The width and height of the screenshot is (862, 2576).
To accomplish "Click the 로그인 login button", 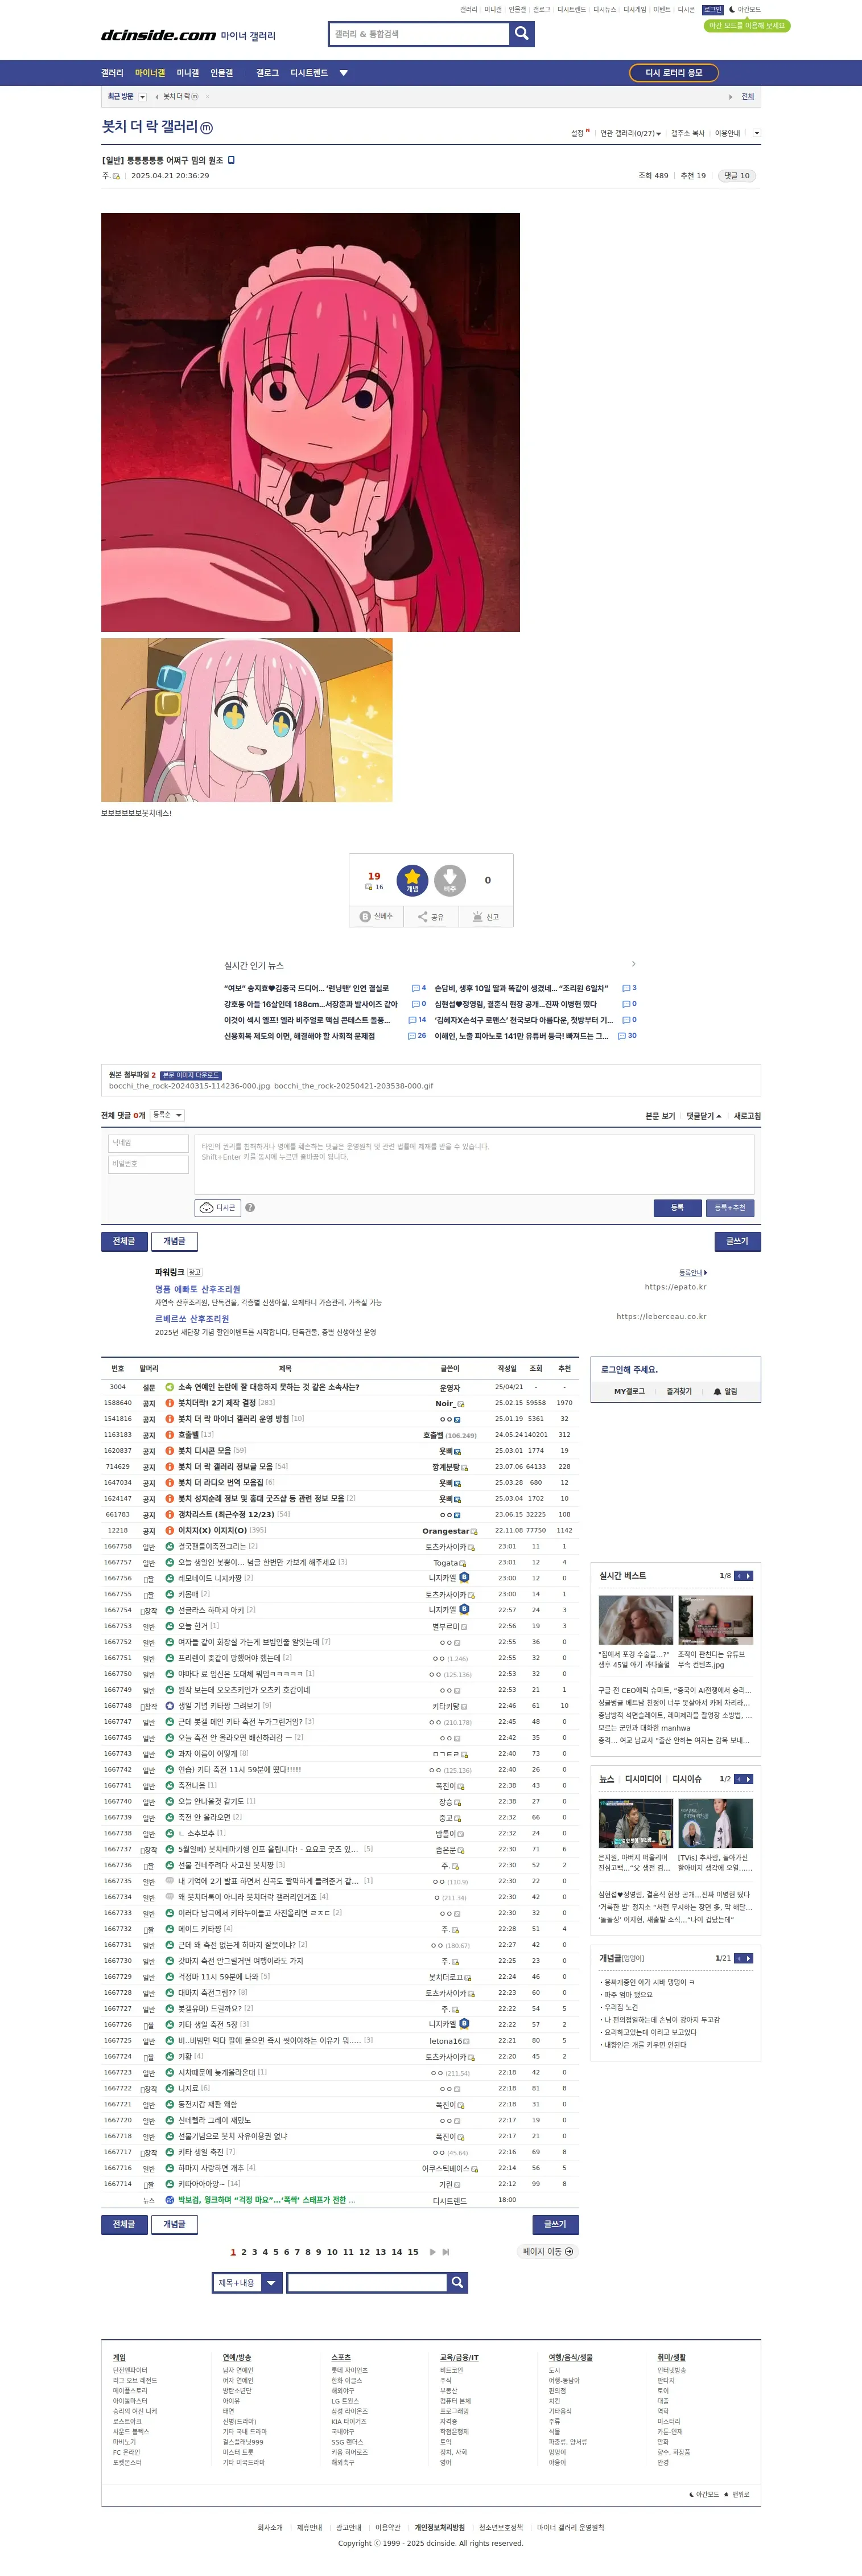I will pos(712,10).
